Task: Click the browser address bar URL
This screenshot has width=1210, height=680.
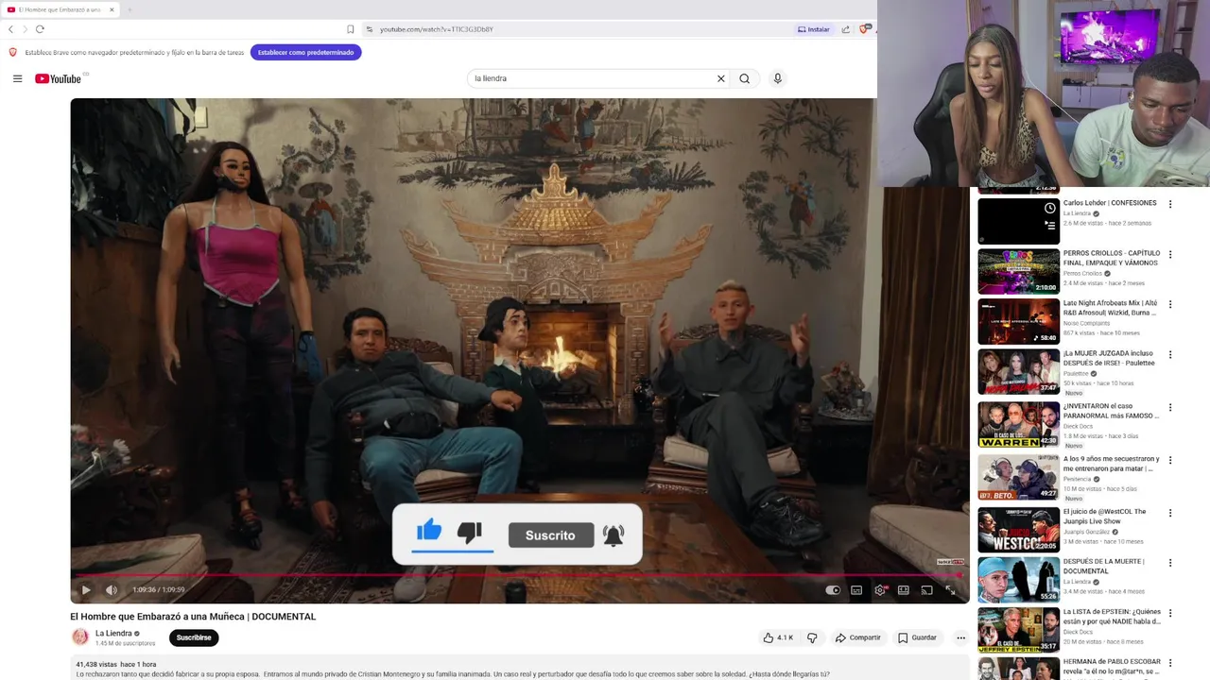Action: [437, 29]
